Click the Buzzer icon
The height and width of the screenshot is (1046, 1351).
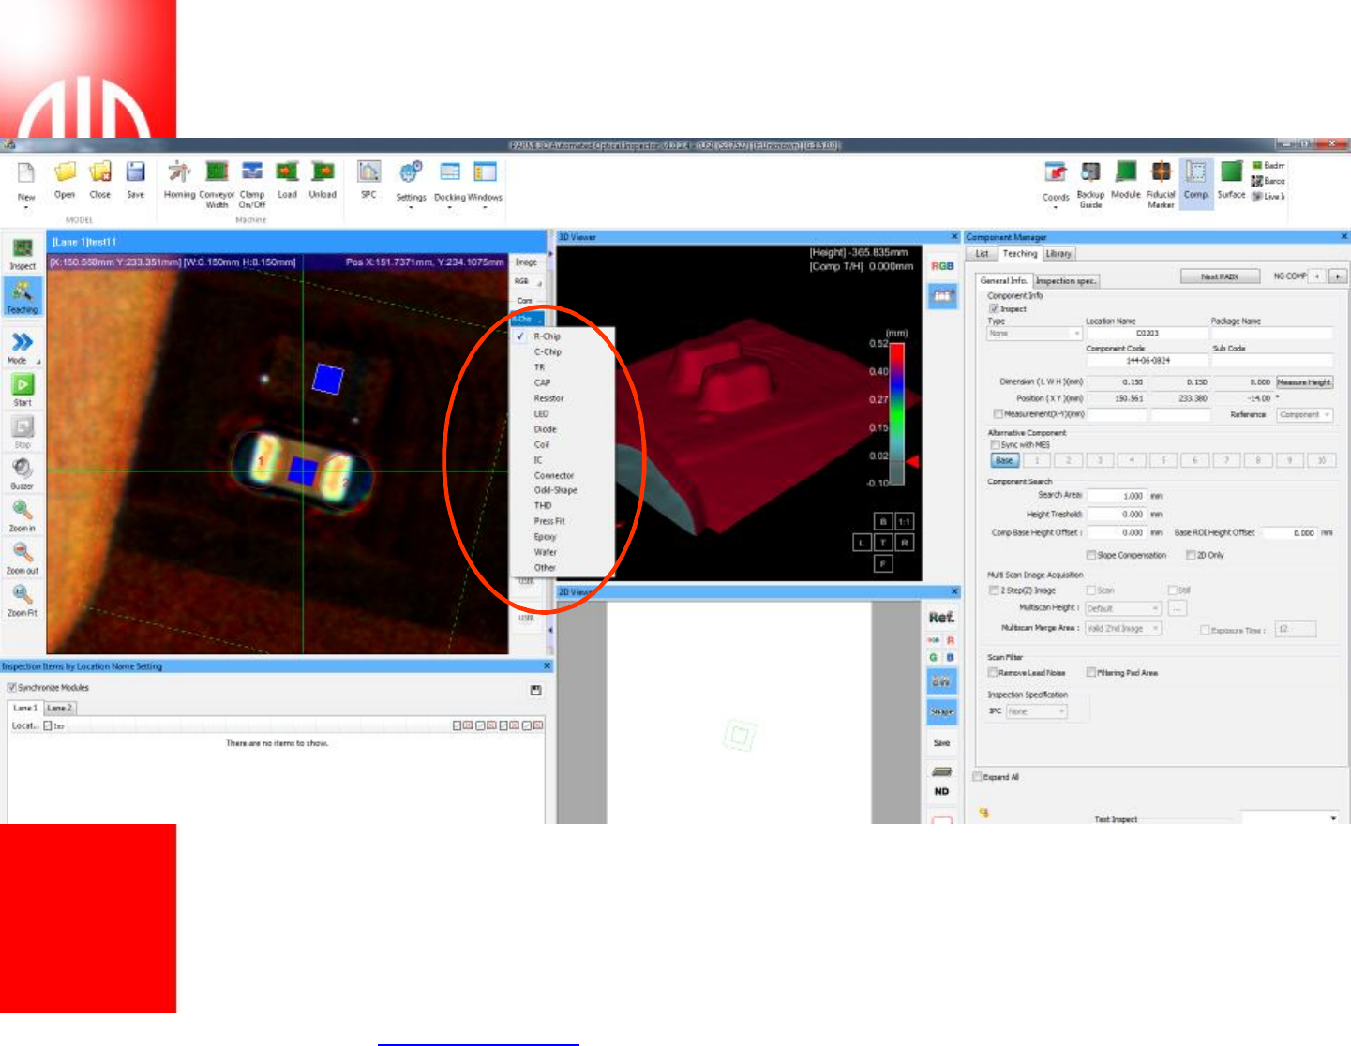point(23,469)
